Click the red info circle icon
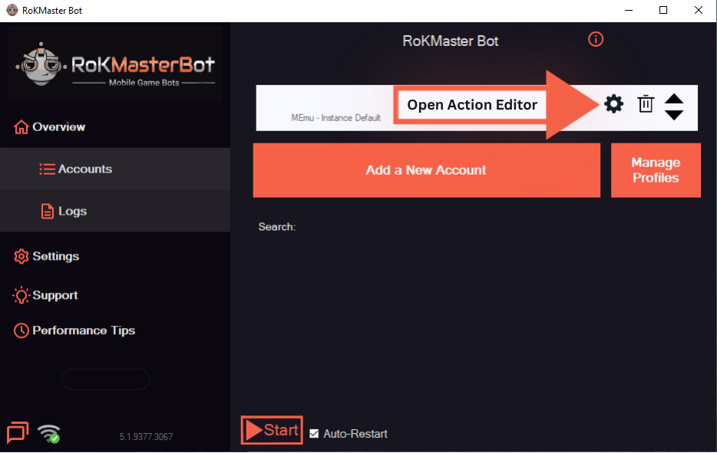 [596, 39]
